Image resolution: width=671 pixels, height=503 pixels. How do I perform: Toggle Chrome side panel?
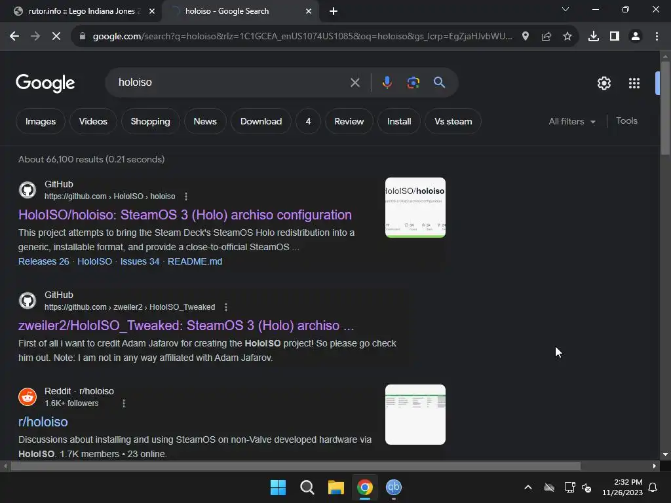615,37
